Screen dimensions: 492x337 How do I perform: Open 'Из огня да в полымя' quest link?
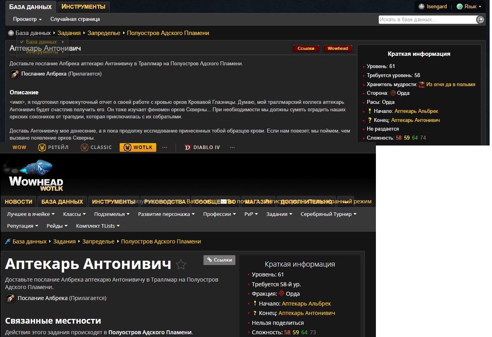click(x=451, y=84)
